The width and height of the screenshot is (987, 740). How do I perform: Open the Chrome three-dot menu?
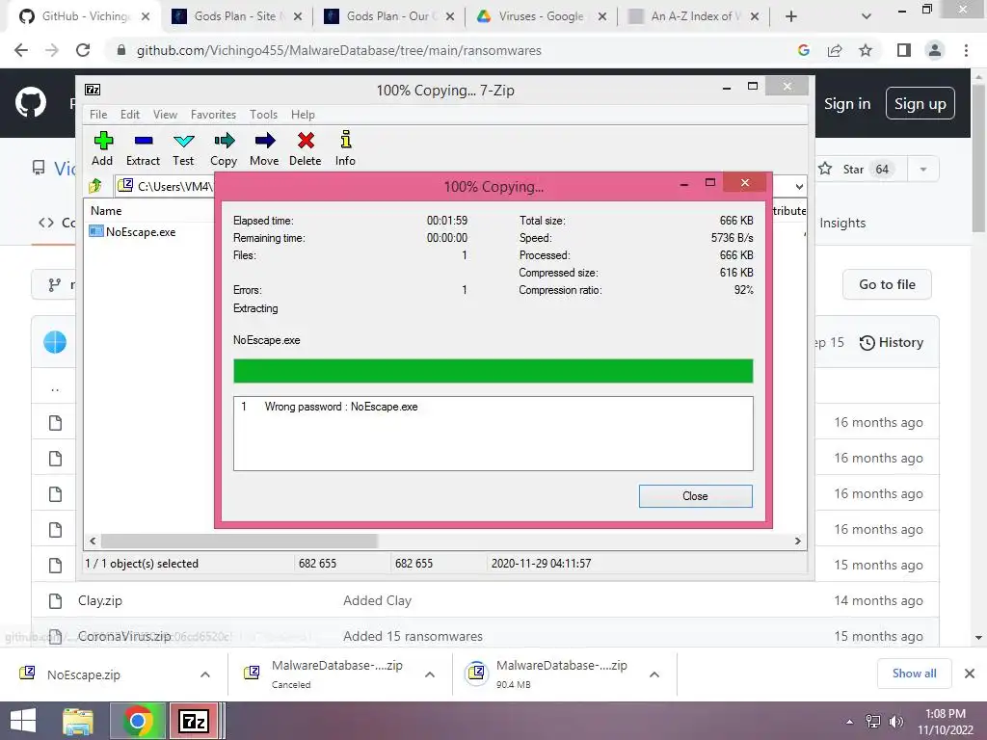[966, 50]
